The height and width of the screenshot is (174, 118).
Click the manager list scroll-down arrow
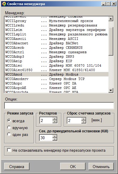pyautogui.click(x=111, y=90)
